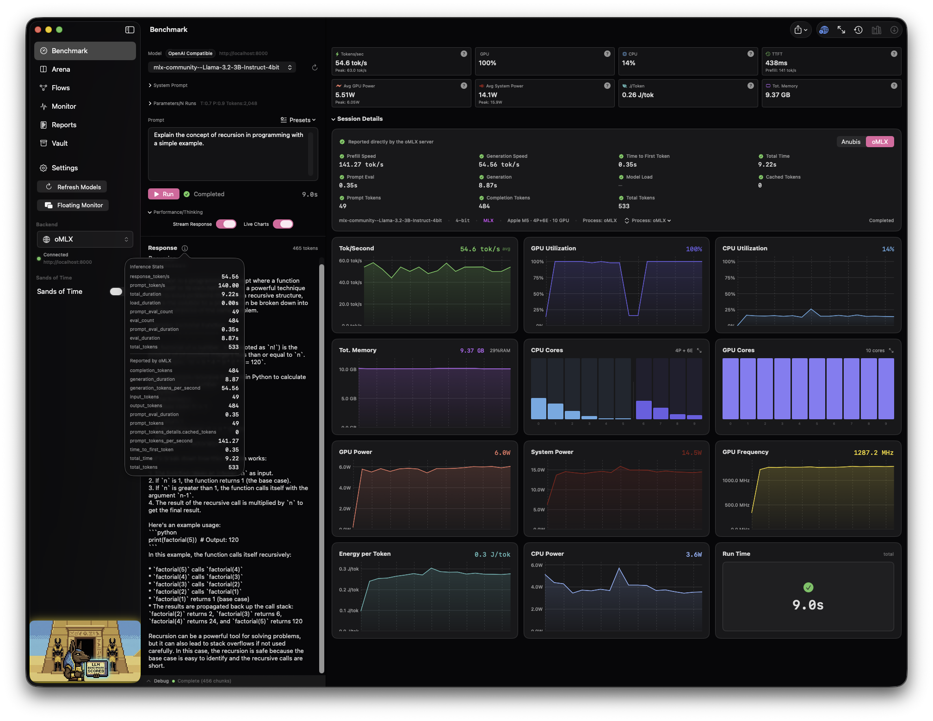
Task: Open help for GPU metric card
Action: pos(607,54)
